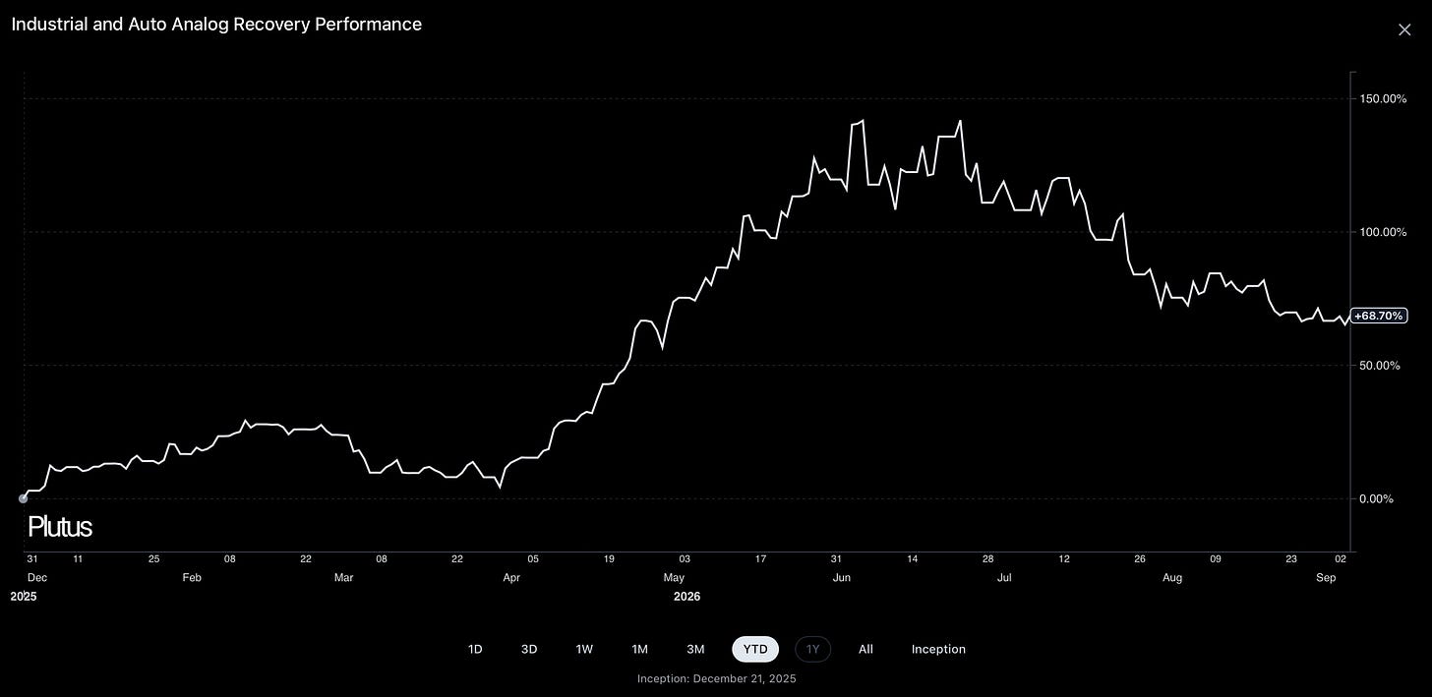1432x697 pixels.
Task: Switch to the 3D time range
Action: [x=529, y=649]
